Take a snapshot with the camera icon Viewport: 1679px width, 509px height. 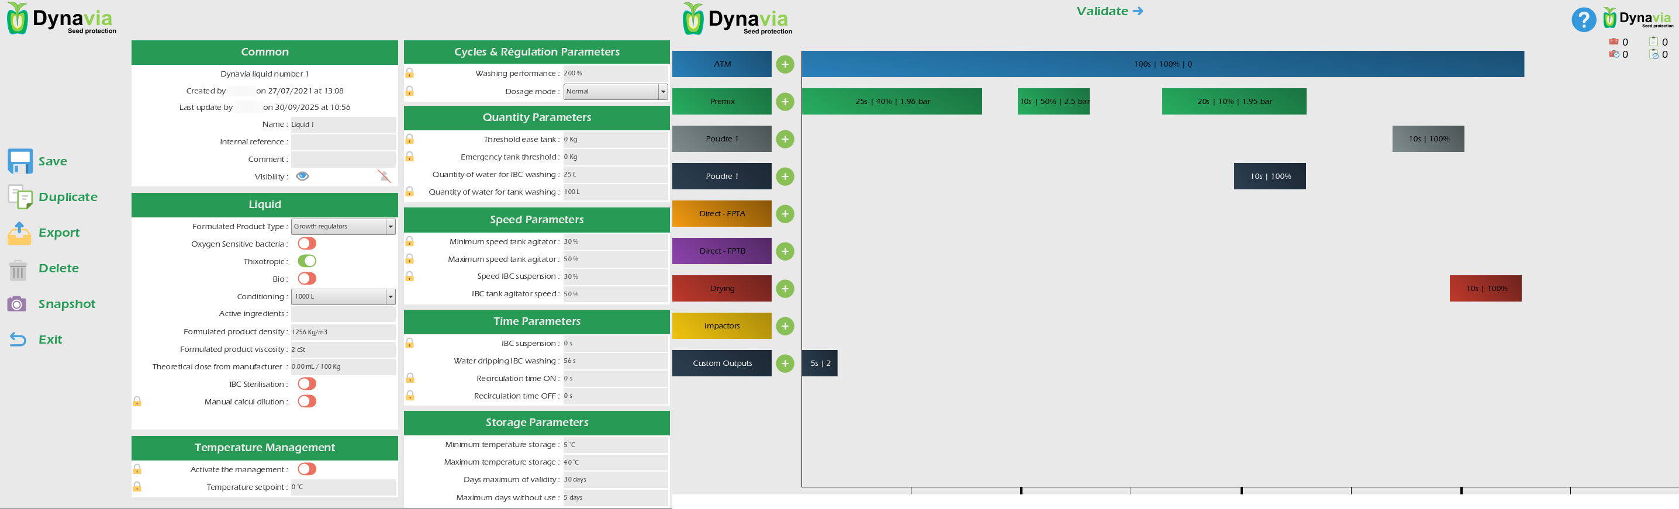pos(17,304)
